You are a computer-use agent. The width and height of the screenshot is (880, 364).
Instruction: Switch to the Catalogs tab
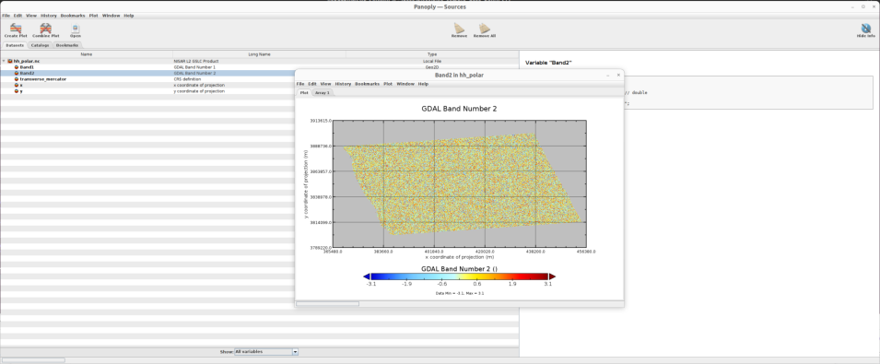[40, 45]
